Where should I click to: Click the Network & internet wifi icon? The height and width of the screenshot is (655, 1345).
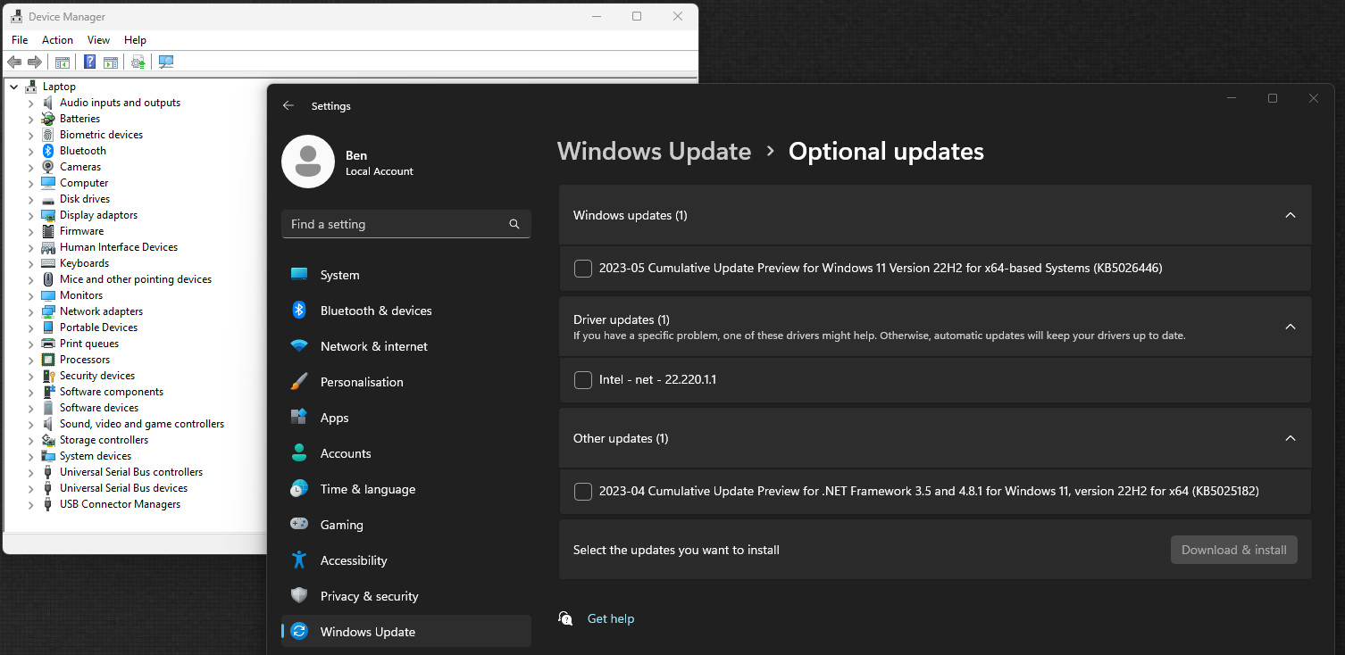(299, 346)
